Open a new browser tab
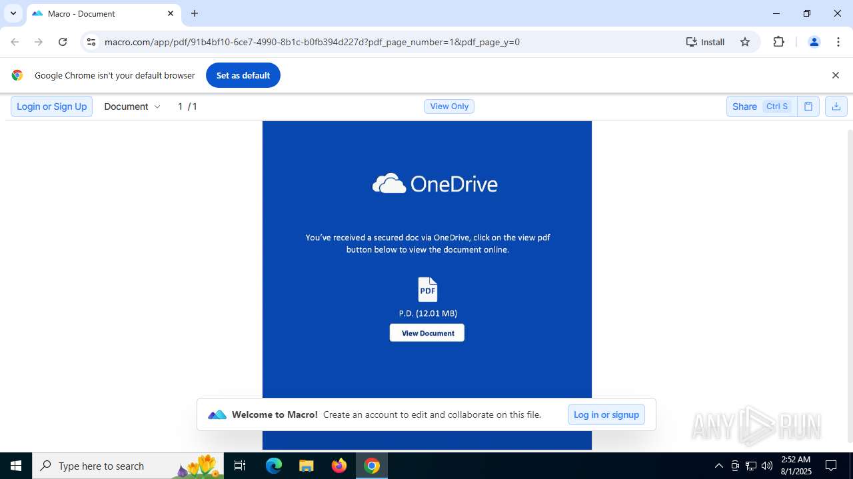 coord(195,13)
